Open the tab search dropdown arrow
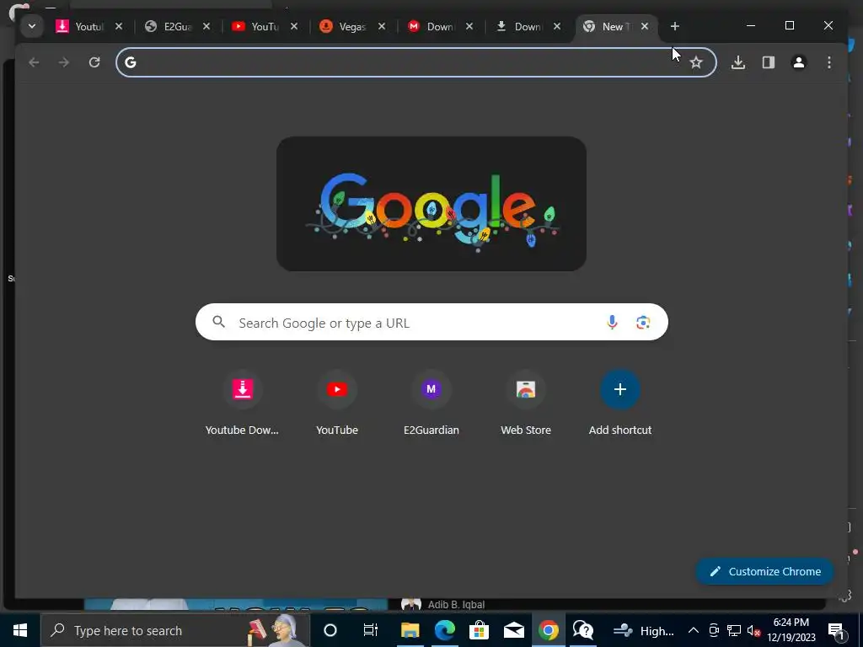 tap(32, 26)
